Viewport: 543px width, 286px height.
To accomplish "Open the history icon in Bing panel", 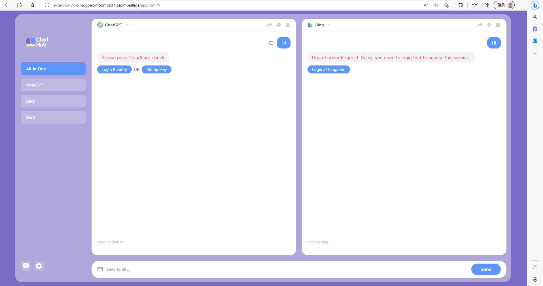I will [x=498, y=25].
